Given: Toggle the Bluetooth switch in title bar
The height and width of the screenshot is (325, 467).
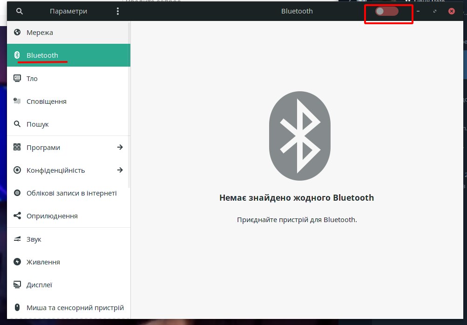Looking at the screenshot, I should [386, 11].
